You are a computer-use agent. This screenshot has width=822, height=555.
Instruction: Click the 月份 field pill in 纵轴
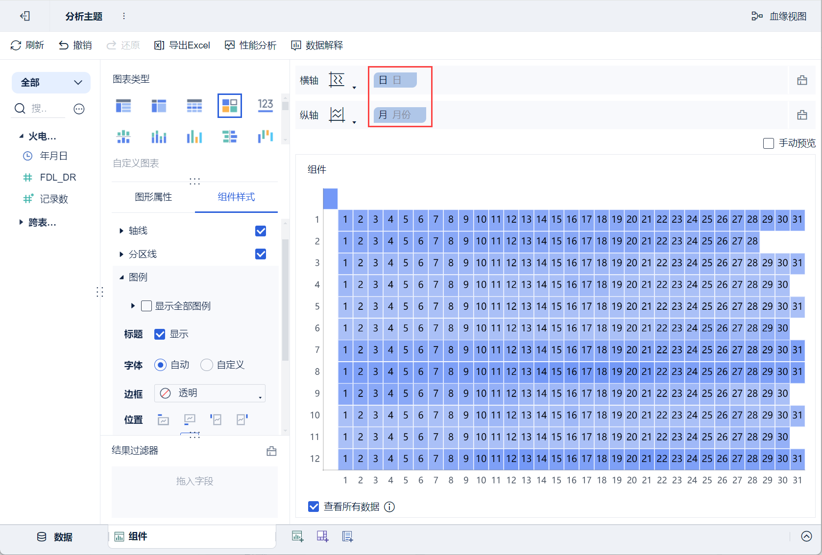click(400, 115)
